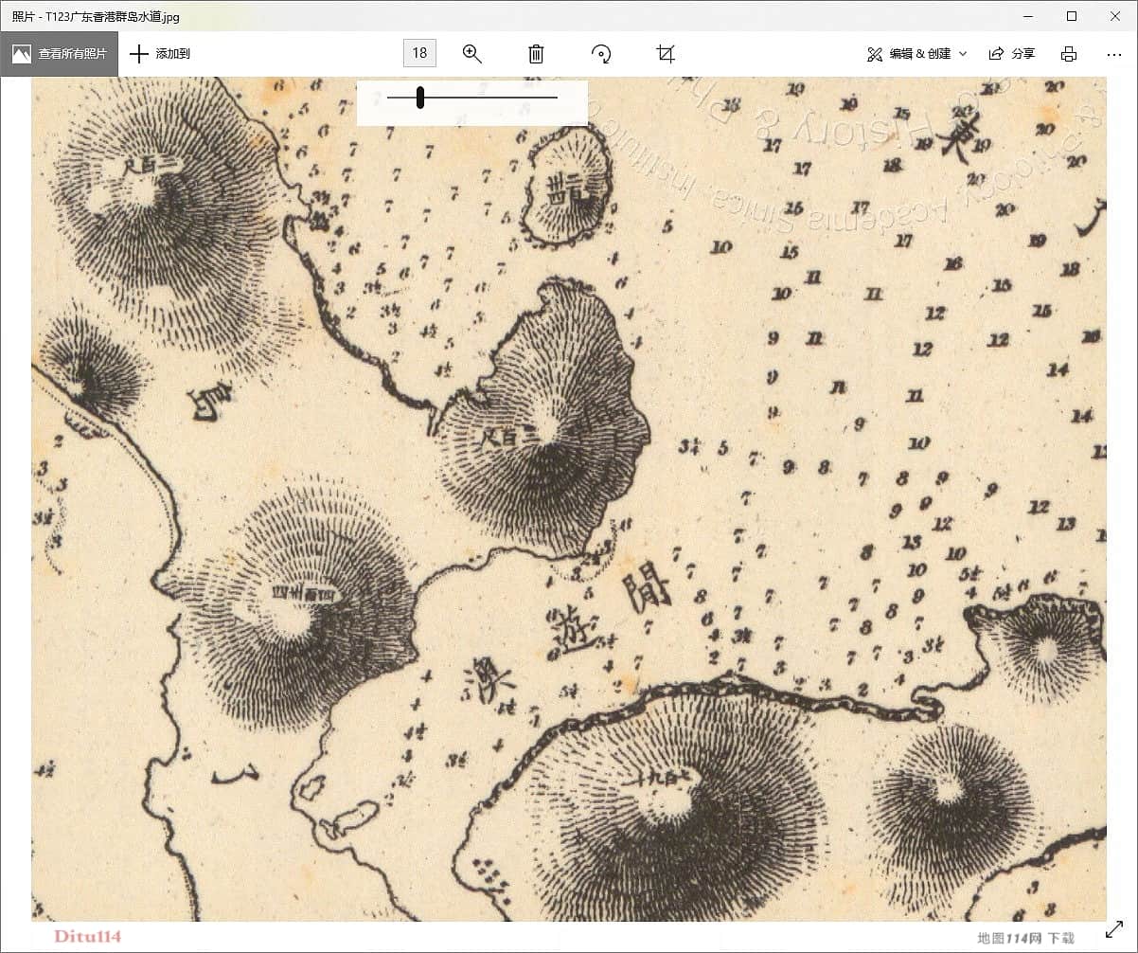Maximize the Photos window

pos(1072,16)
